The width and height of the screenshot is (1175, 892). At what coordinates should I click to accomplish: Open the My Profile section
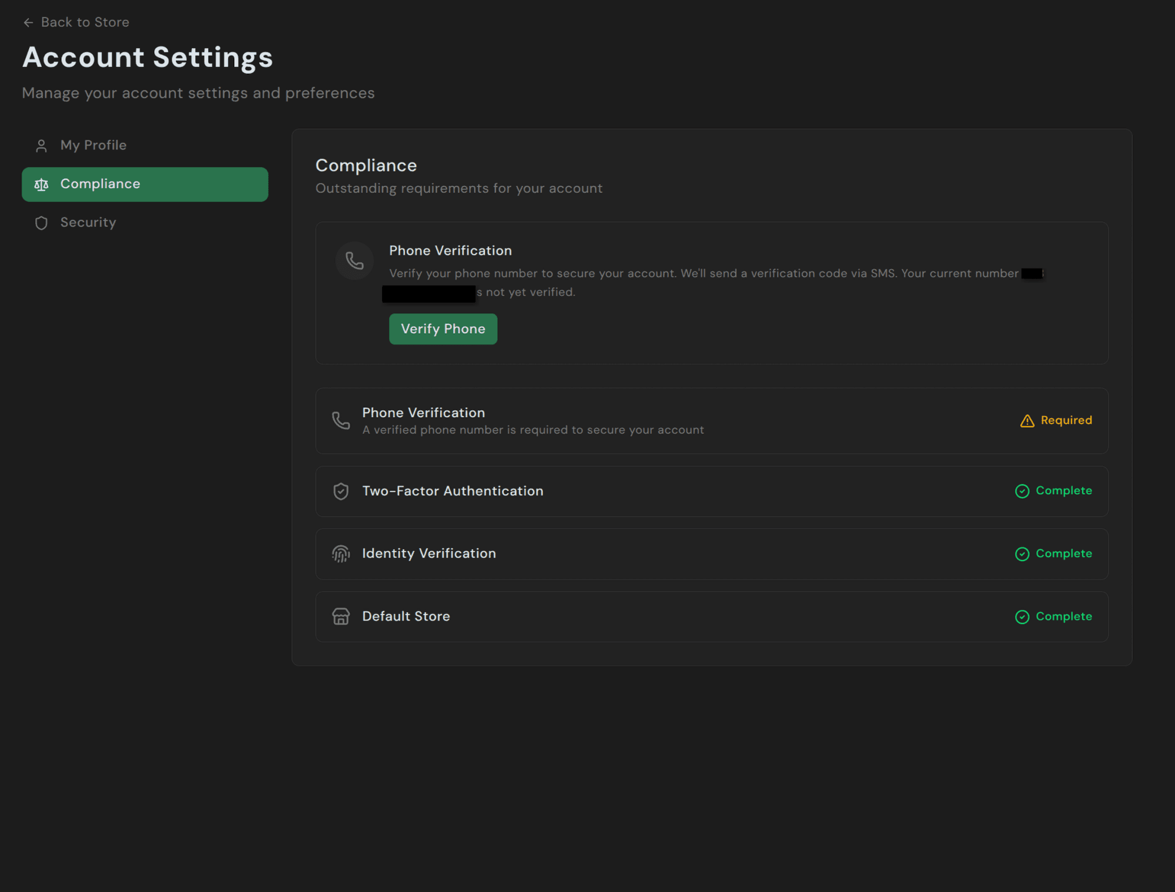145,145
